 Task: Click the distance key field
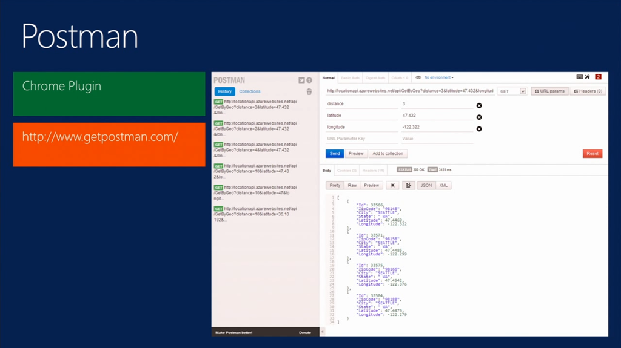click(361, 103)
